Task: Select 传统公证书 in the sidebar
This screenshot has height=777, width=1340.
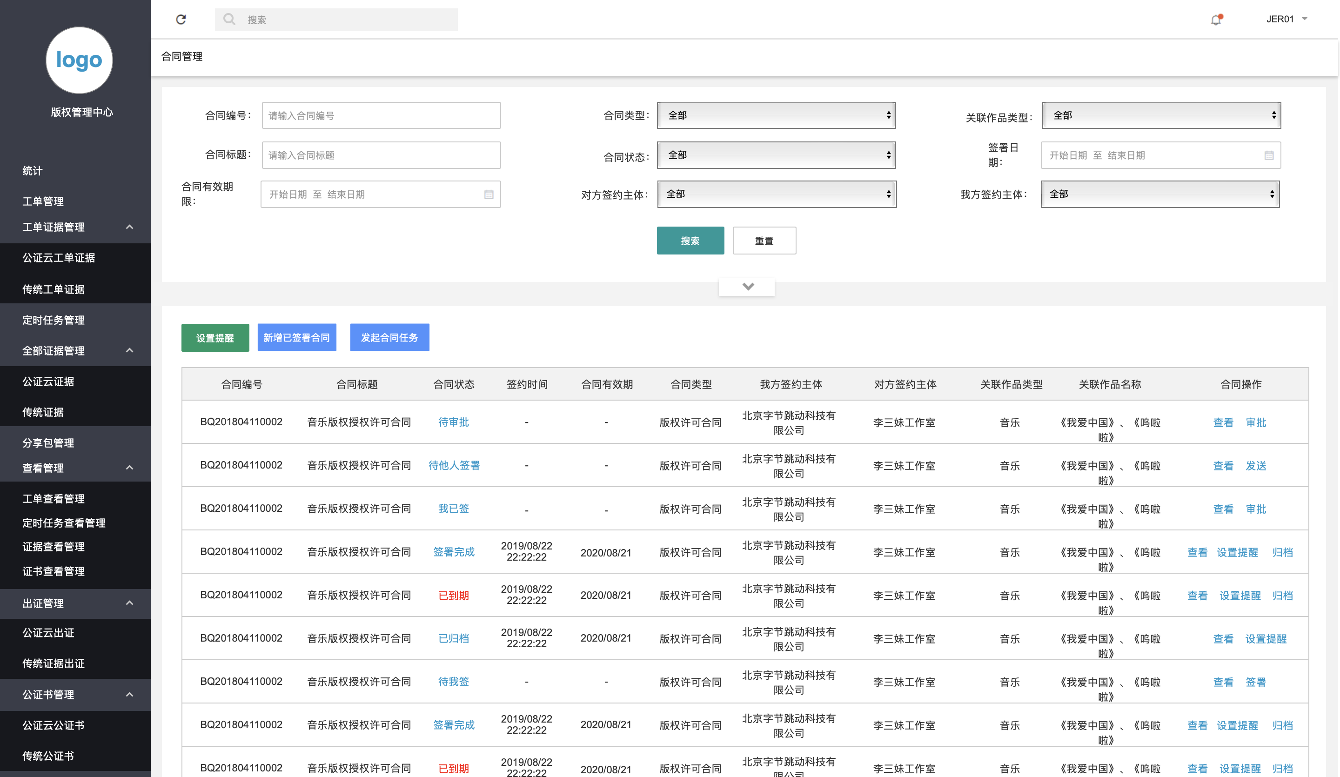Action: (48, 756)
